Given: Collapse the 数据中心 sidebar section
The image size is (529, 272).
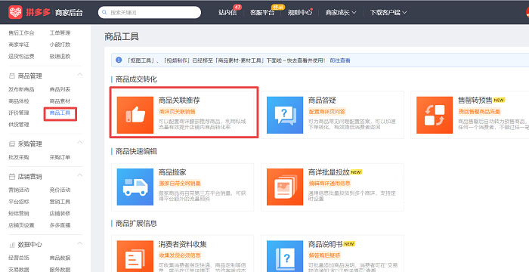Looking at the screenshot, I should click(x=79, y=243).
